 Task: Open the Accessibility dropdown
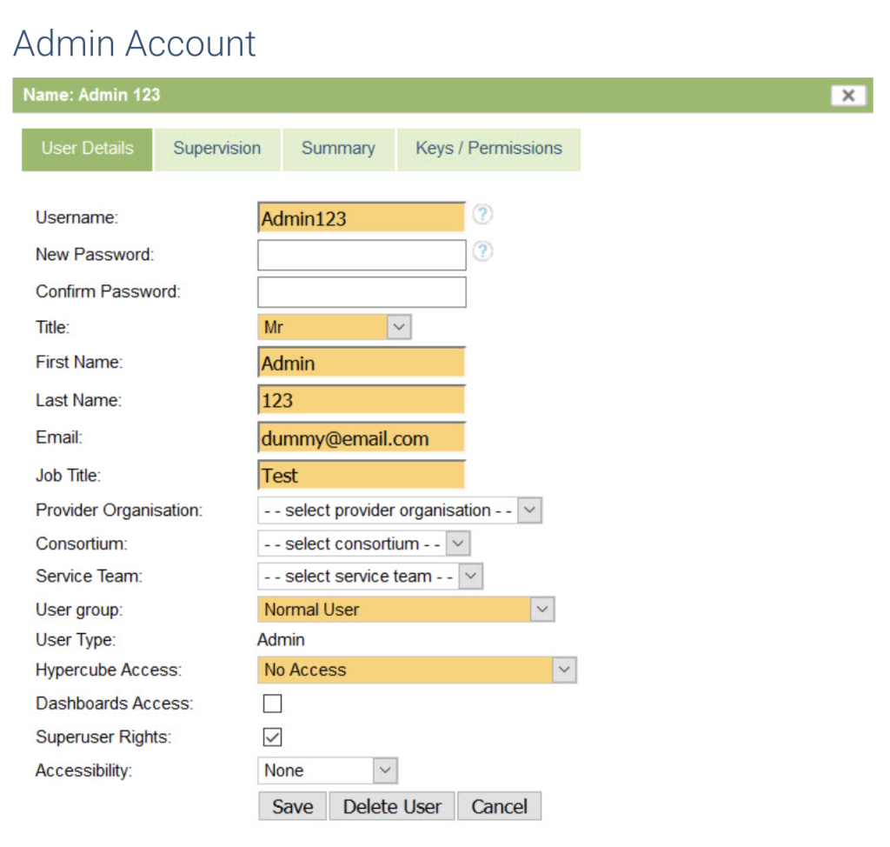click(x=327, y=770)
